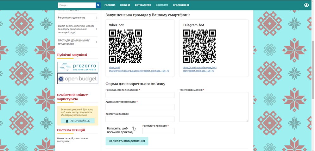315x151 pixels.
Task: Expand ПРОТИДІЯ ДОМАШНЬОМУ НАСИЛЬСТВУ chevron
Action: point(97,42)
